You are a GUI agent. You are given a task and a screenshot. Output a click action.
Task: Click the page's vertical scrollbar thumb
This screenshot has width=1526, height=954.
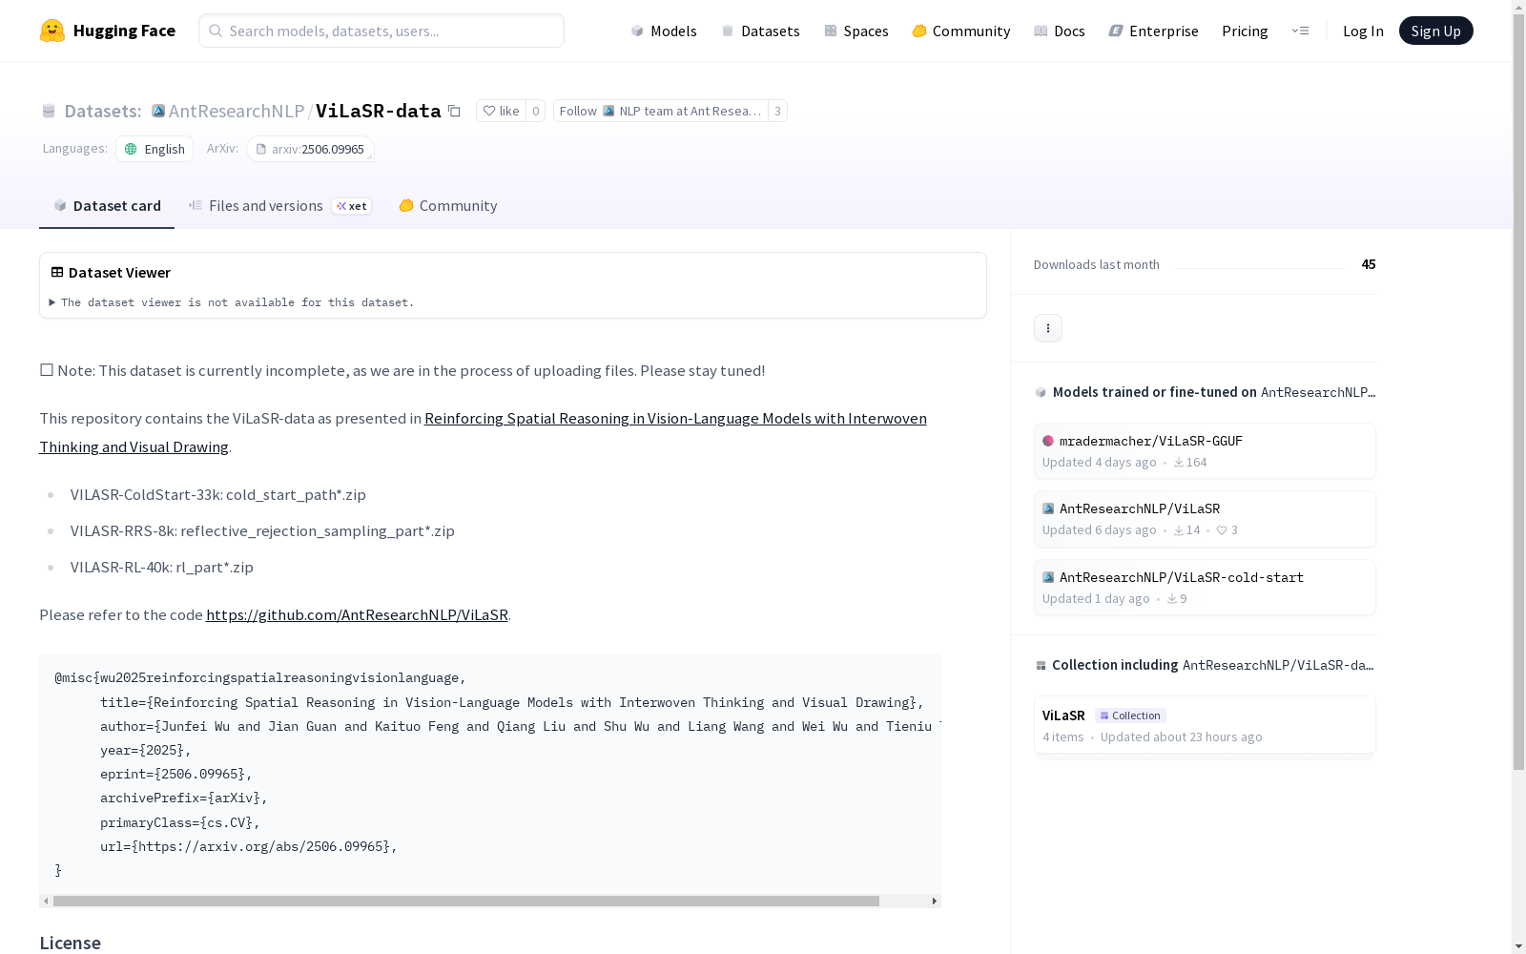(1518, 391)
